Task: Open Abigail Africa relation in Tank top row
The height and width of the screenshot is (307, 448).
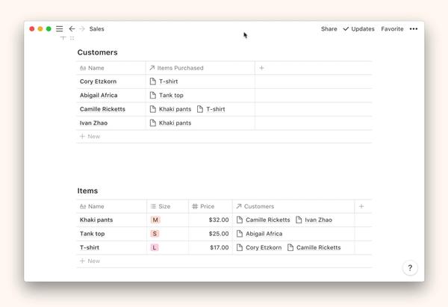Action: 263,234
